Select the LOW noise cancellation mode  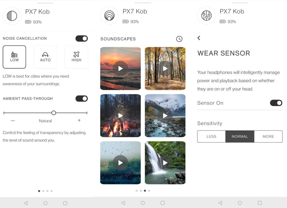coord(14,57)
